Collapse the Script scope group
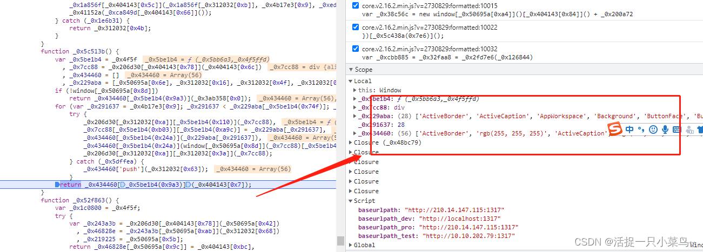 [351, 201]
